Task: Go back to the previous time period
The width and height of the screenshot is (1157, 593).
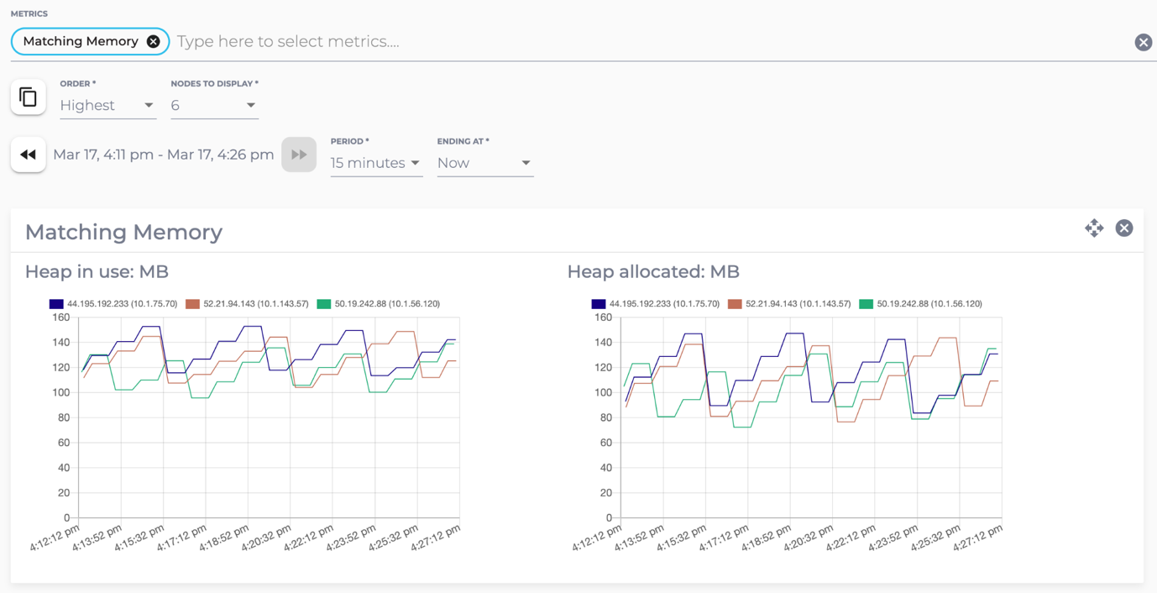Action: [28, 155]
